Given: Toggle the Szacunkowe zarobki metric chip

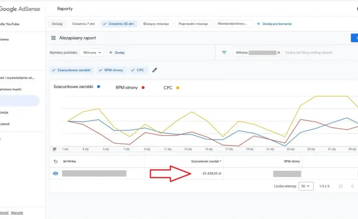Looking at the screenshot, I should click(71, 70).
